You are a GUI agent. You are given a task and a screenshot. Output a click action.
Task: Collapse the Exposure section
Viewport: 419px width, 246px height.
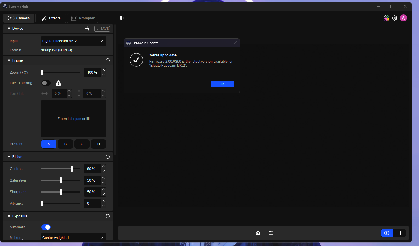(x=9, y=216)
